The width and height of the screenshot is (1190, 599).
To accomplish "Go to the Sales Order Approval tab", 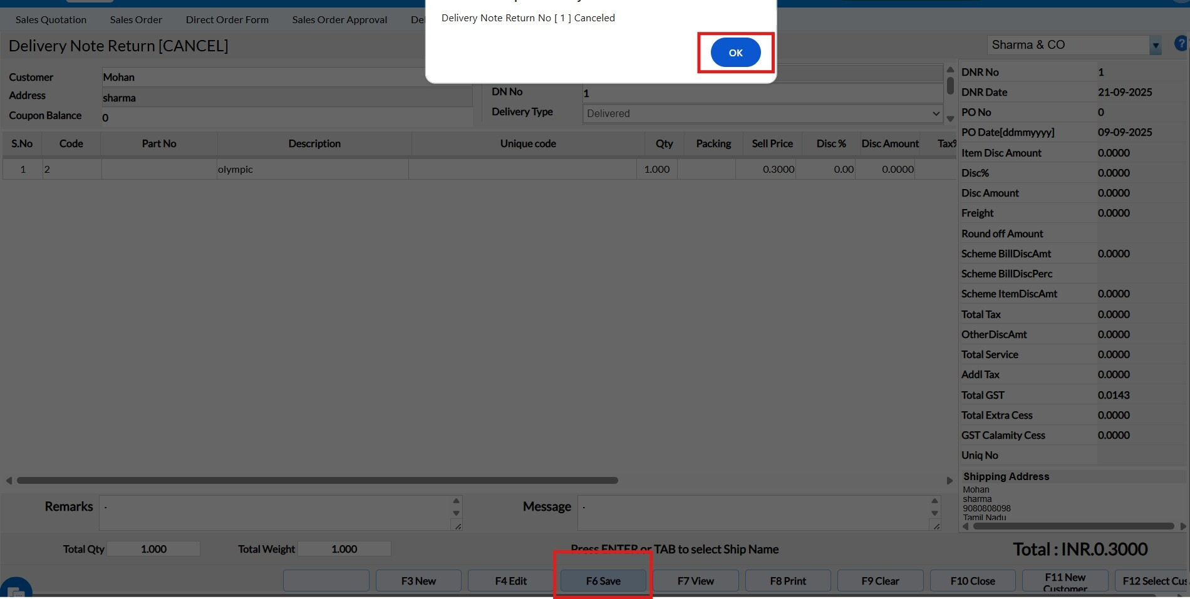I will (339, 19).
